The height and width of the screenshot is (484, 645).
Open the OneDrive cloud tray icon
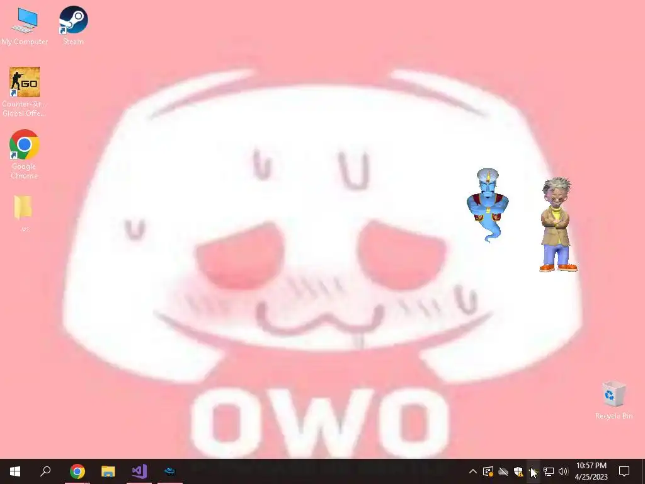pyautogui.click(x=503, y=471)
